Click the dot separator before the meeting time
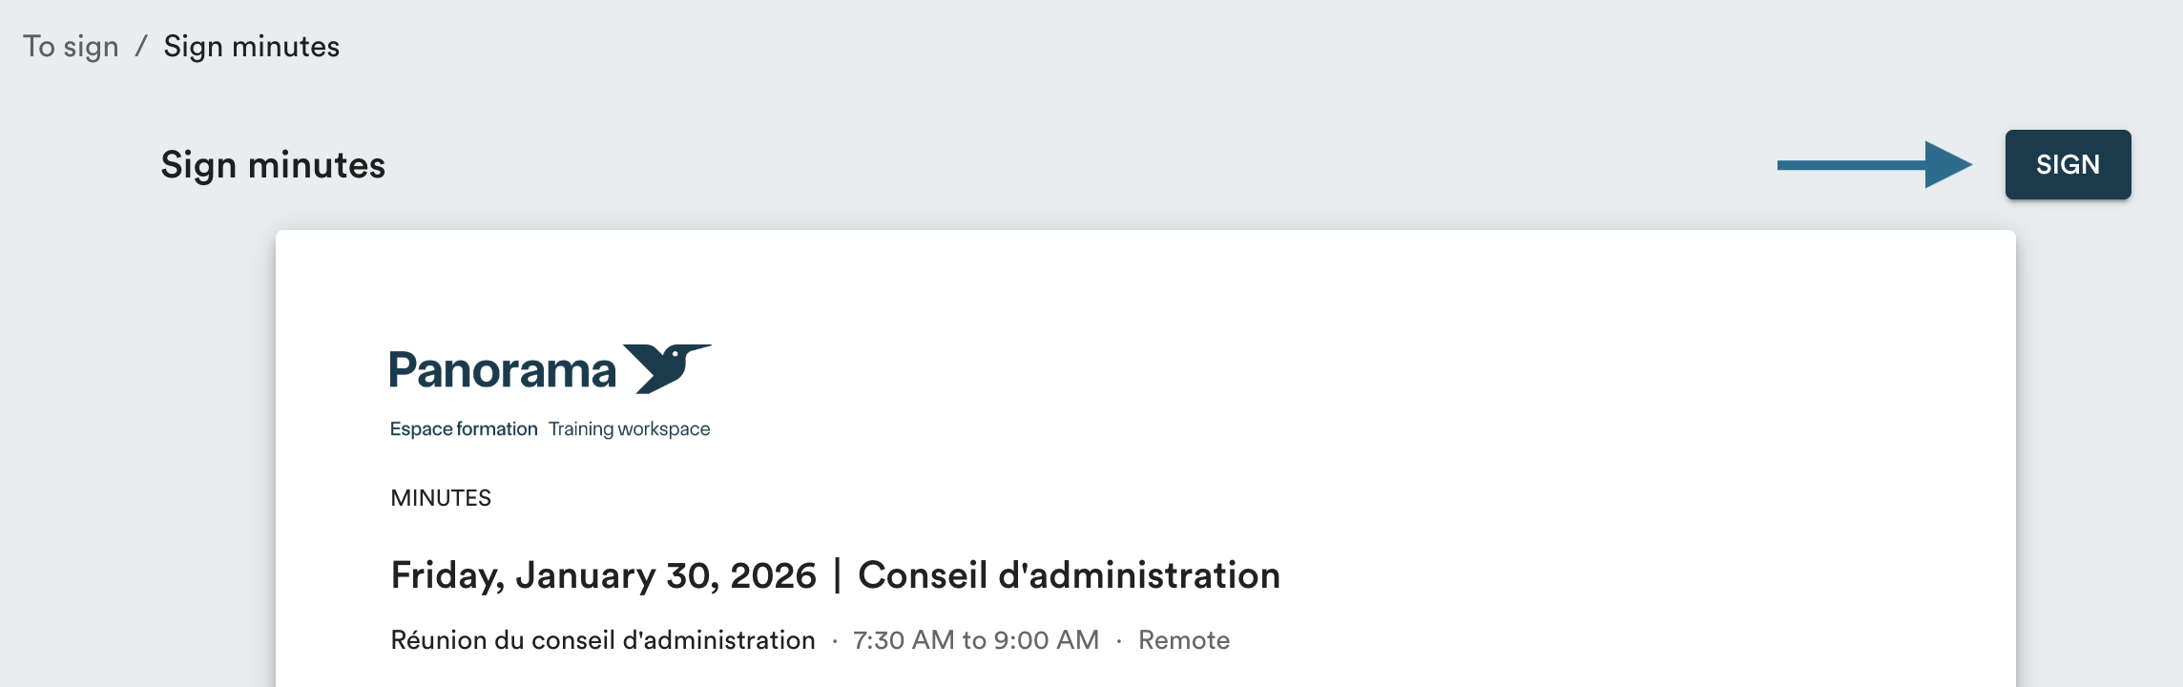 (835, 641)
